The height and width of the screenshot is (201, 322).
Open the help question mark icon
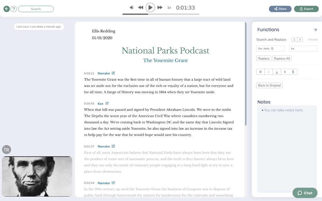pos(14,9)
